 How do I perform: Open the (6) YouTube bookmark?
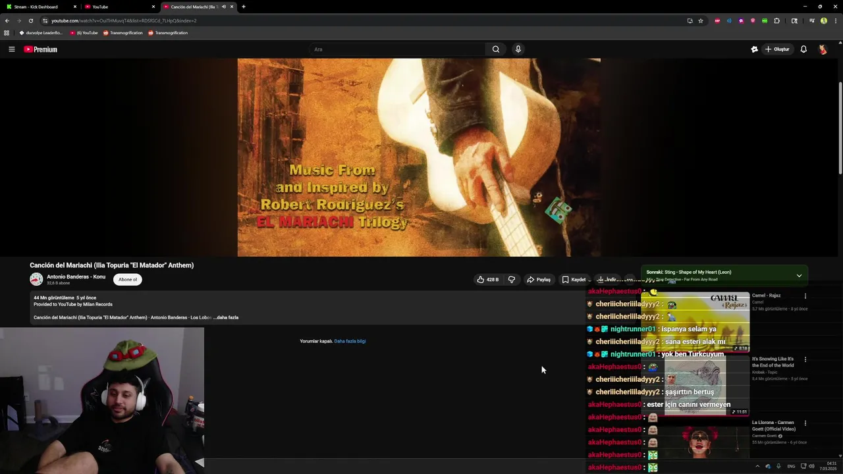click(84, 33)
